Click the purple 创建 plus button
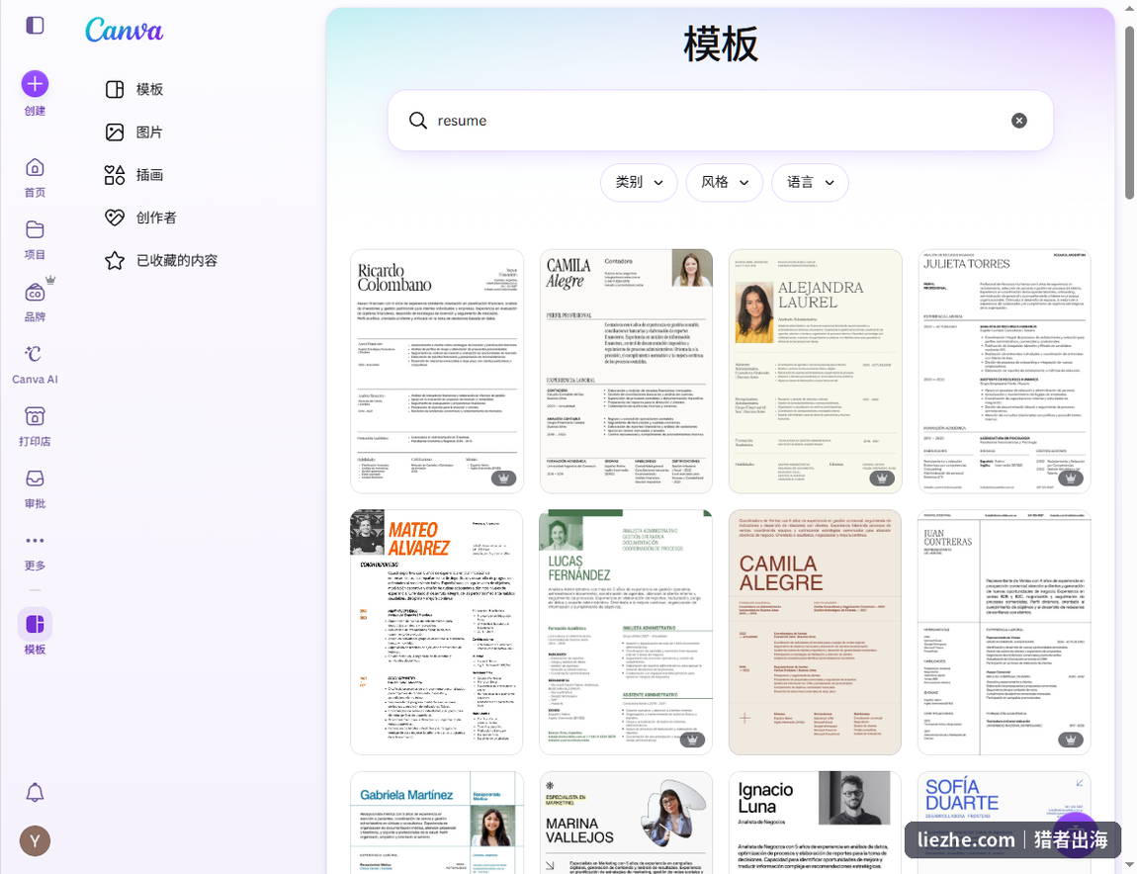This screenshot has height=874, width=1137. point(35,84)
